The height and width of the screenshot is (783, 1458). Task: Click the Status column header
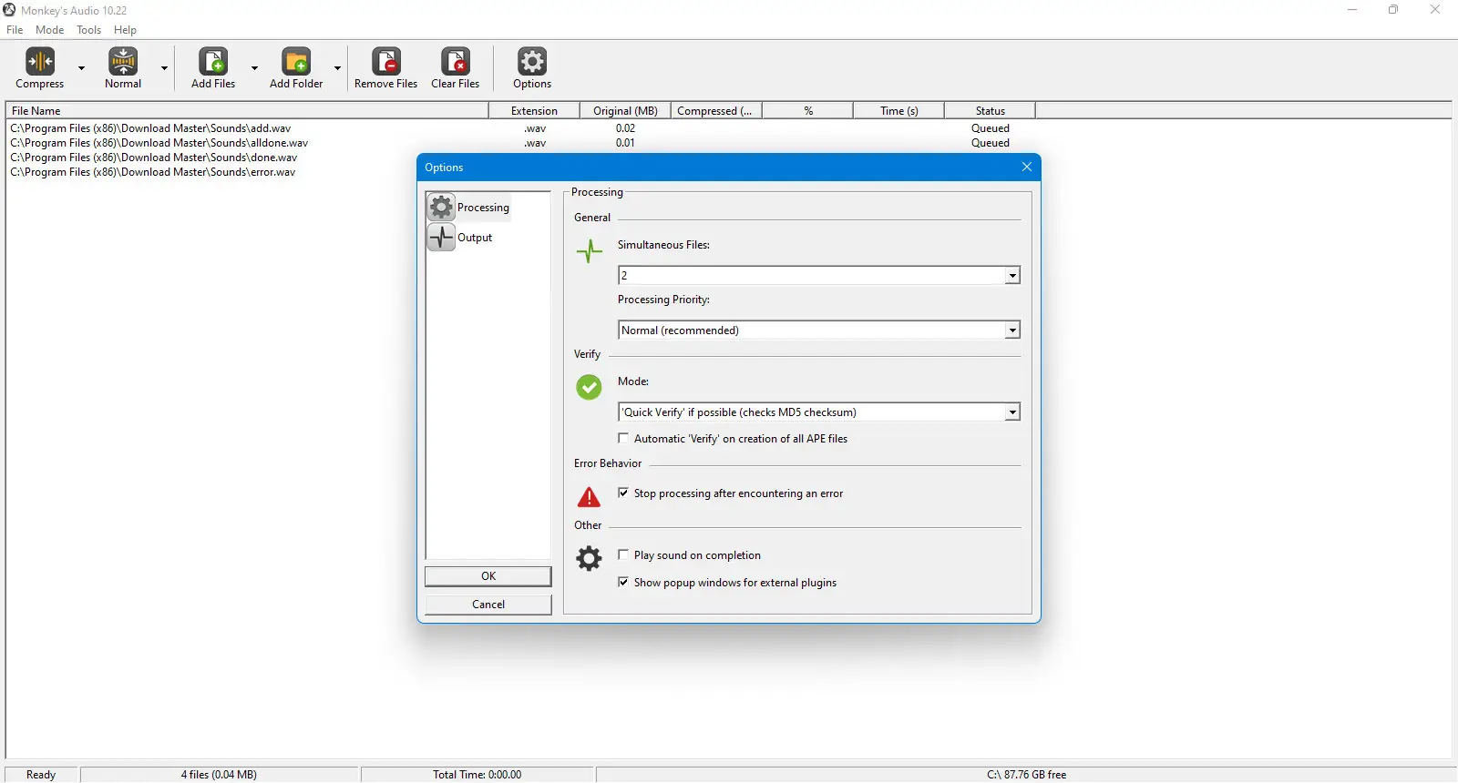(990, 111)
